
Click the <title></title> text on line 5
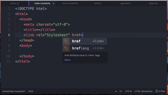tap(39, 30)
